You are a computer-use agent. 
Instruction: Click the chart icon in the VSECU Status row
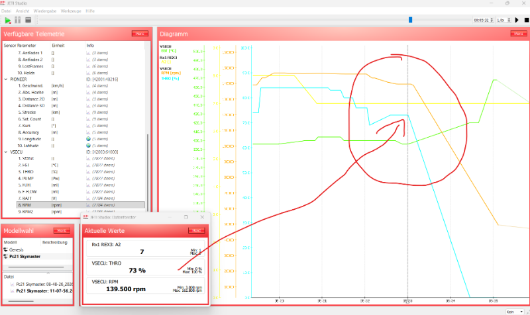click(x=88, y=159)
